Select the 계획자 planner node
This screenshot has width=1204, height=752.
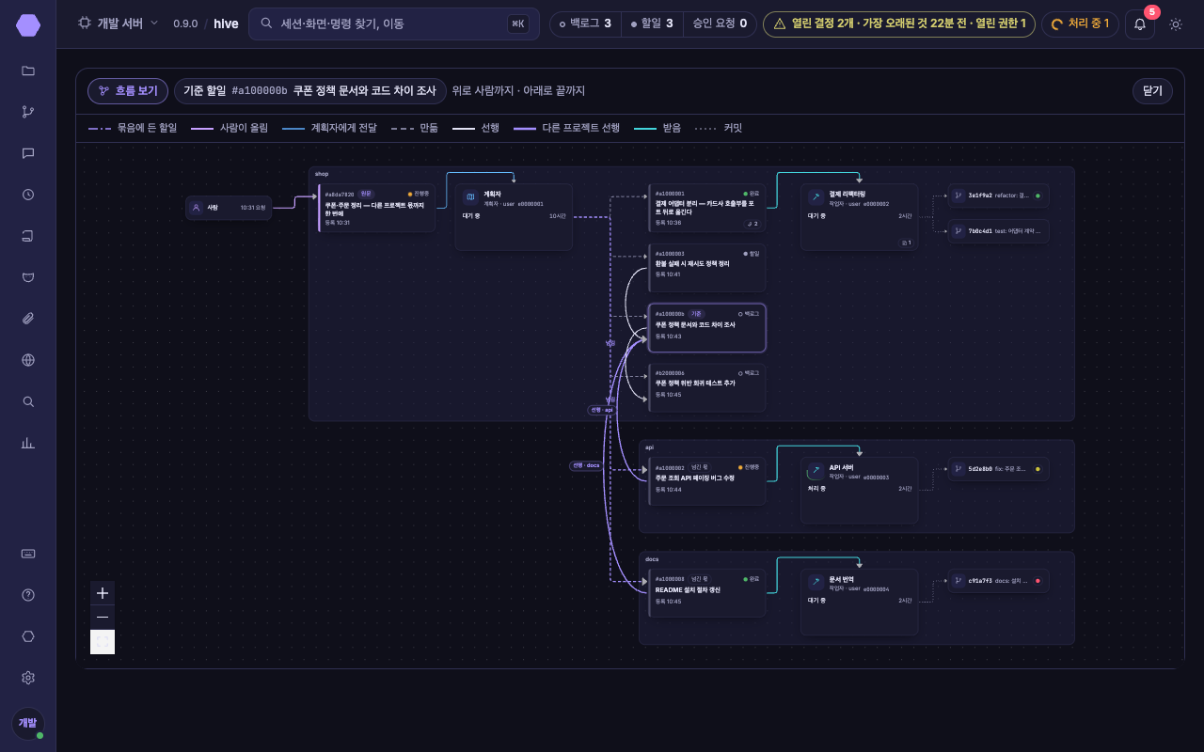click(x=514, y=217)
